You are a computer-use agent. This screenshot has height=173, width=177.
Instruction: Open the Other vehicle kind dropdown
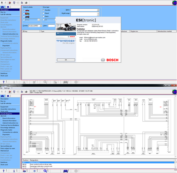(x=39, y=20)
